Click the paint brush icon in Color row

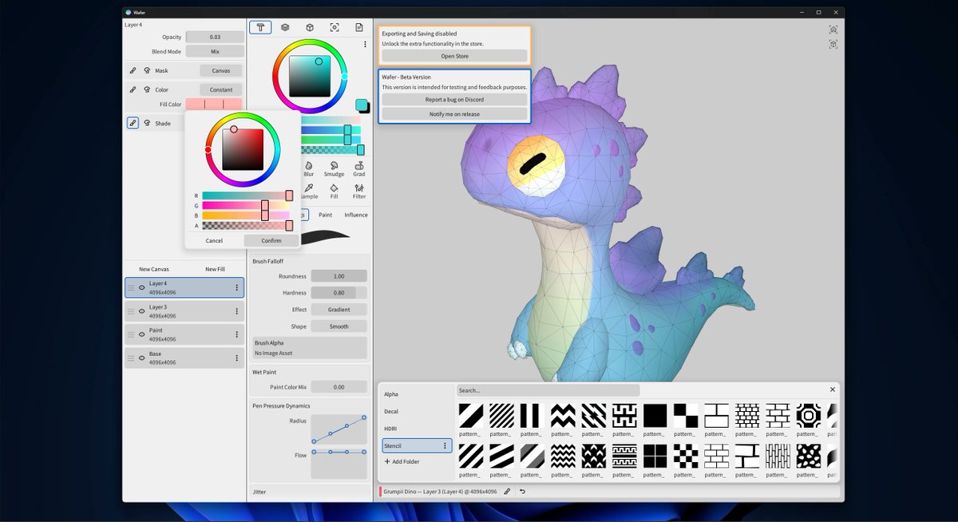133,89
